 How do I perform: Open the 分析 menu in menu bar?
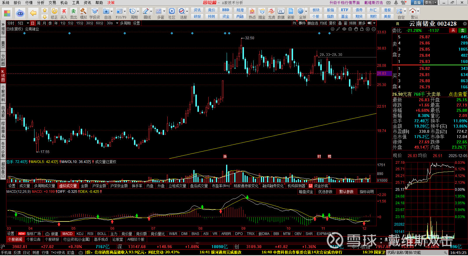(x=41, y=3)
